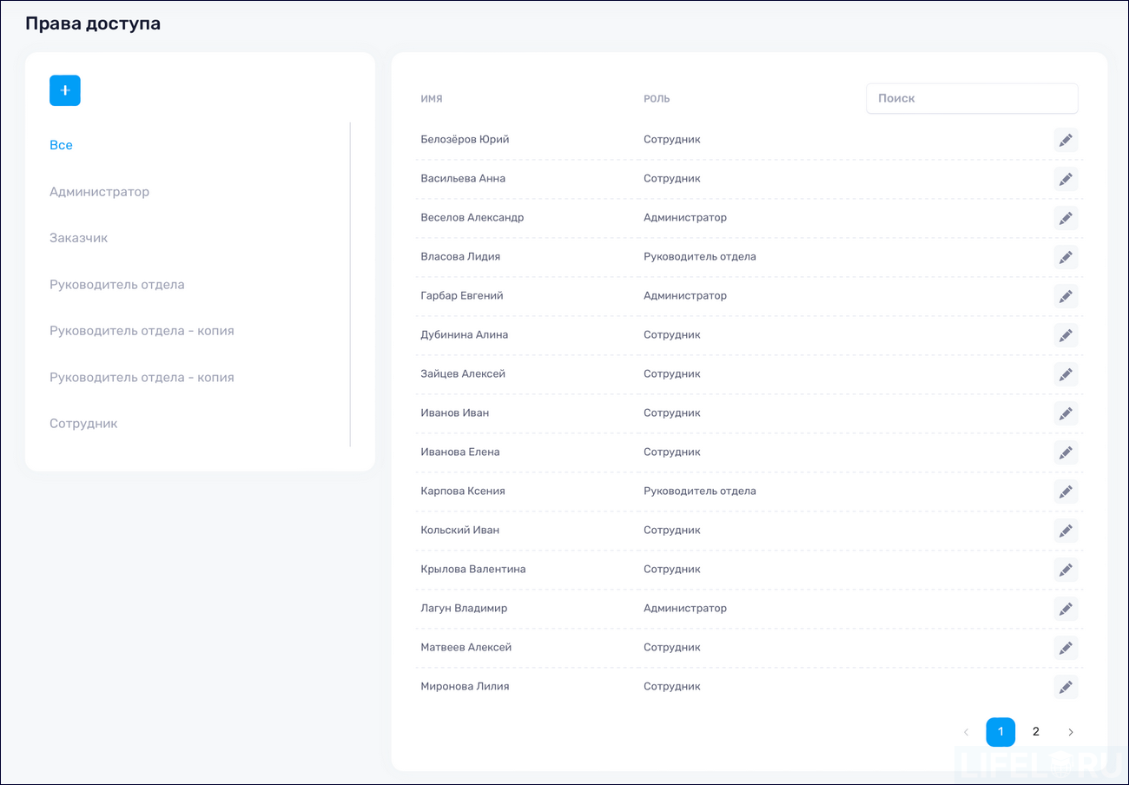Click role cell of Лагун Владимир

click(x=685, y=608)
